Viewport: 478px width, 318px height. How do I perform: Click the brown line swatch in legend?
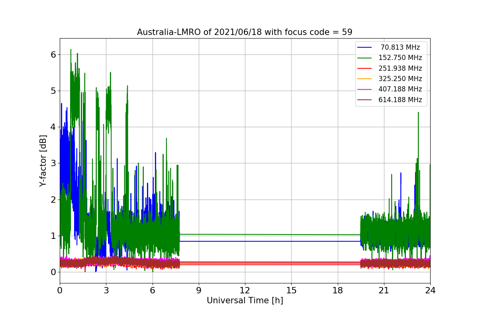[x=364, y=100]
